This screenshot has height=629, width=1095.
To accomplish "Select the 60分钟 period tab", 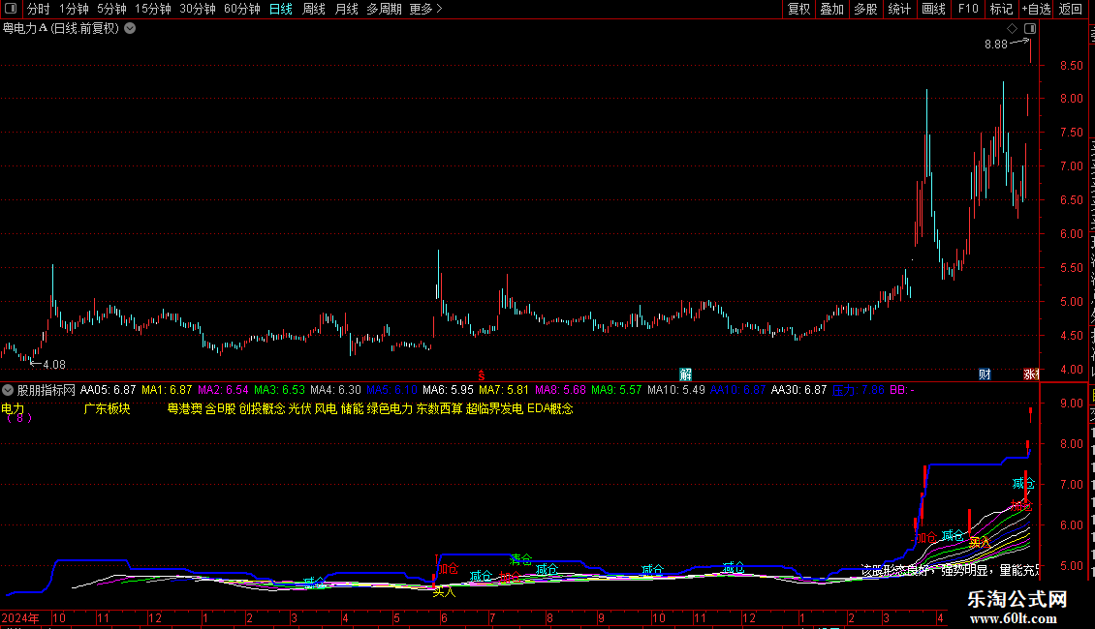I will click(x=242, y=9).
